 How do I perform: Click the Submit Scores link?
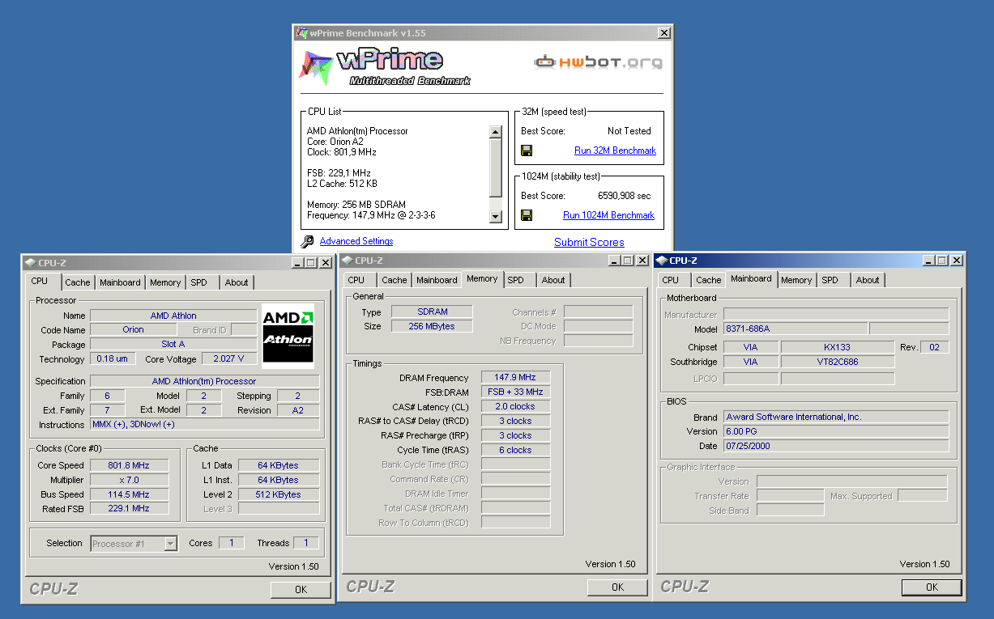pyautogui.click(x=589, y=242)
